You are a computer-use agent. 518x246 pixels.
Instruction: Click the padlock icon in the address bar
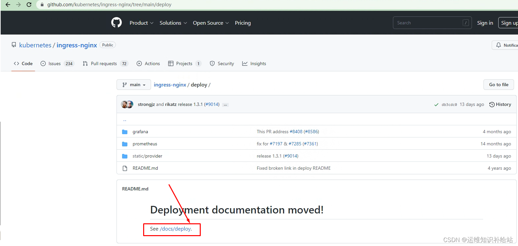pos(42,5)
